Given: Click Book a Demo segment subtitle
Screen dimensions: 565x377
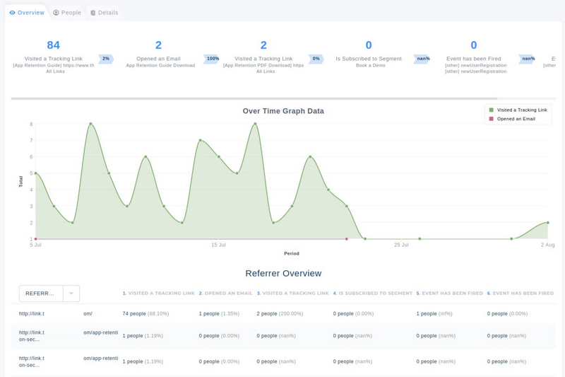Looking at the screenshot, I should (370, 66).
